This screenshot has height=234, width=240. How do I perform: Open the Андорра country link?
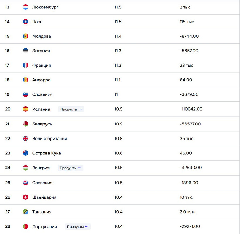pos(41,80)
